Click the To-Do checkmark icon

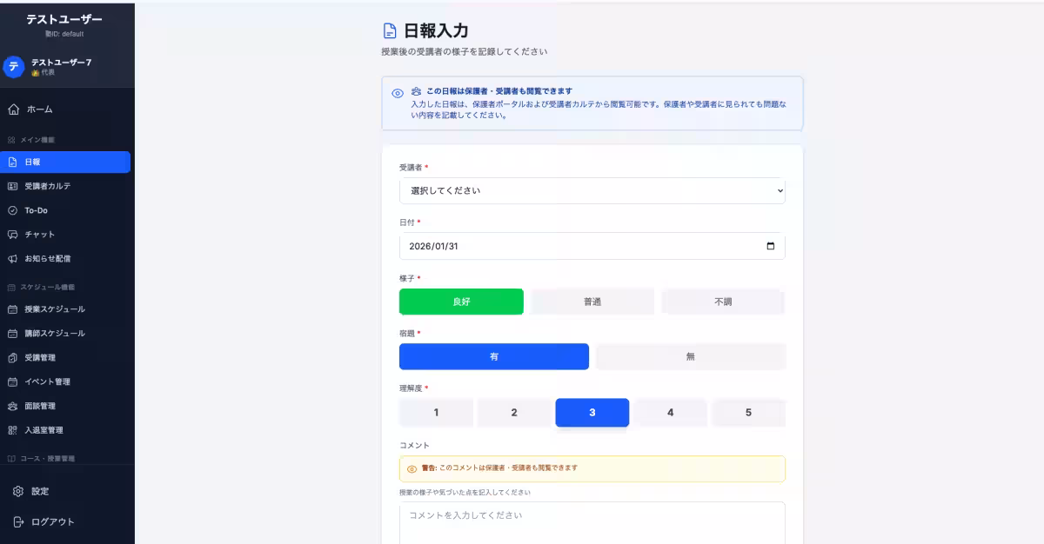tap(14, 209)
